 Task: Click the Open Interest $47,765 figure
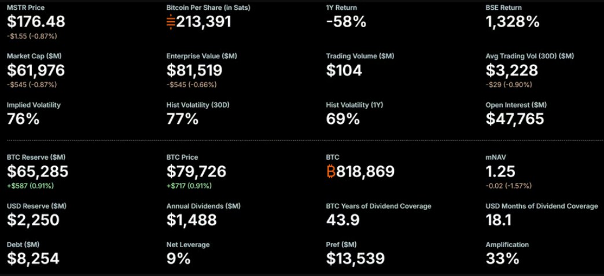(x=515, y=119)
